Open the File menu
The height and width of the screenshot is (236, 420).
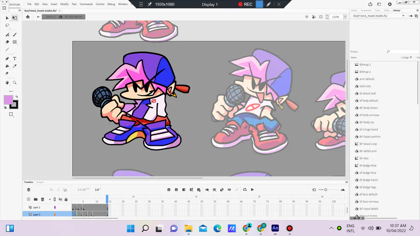tap(29, 4)
